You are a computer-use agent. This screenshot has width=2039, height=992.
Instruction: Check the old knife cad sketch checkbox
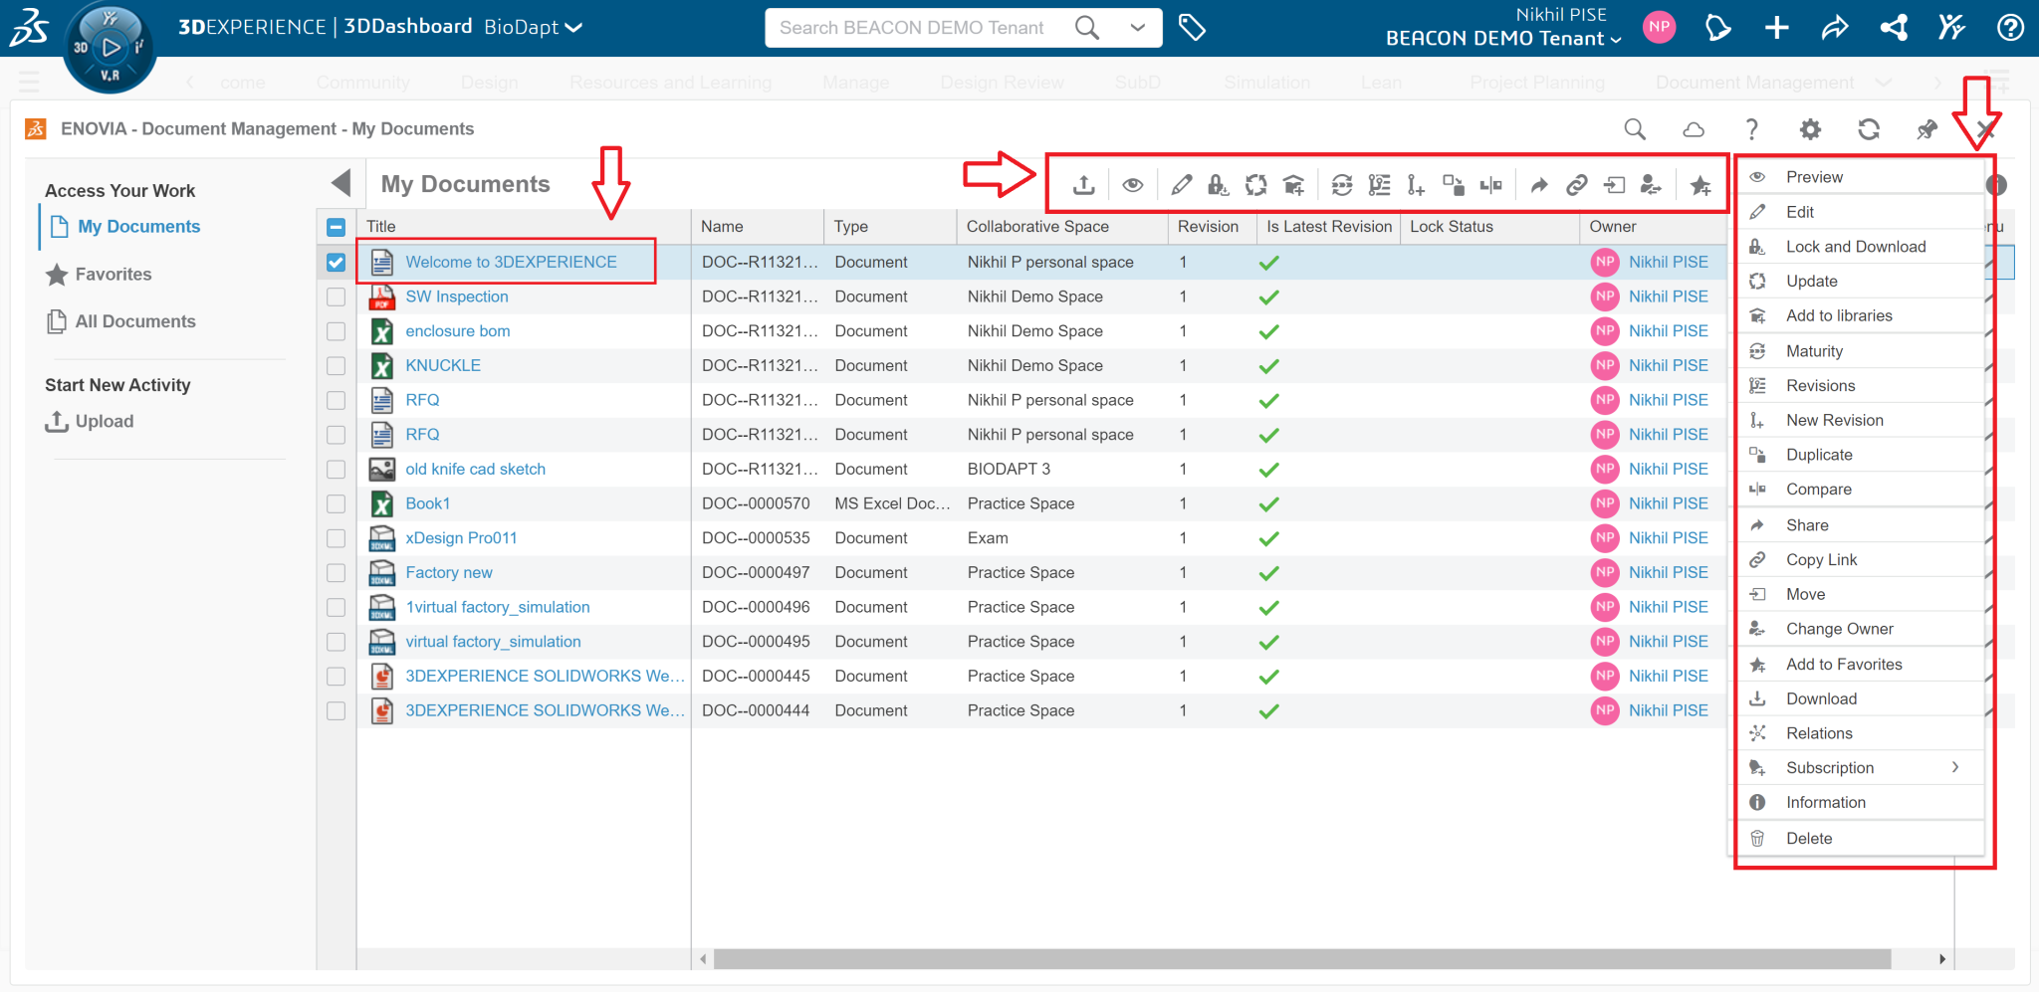336,470
